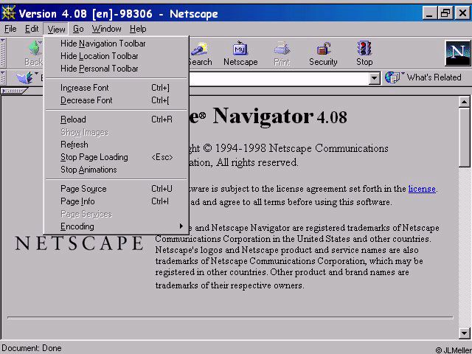472x354 pixels.
Task: Expand the Encoding submenu
Action: 117,226
